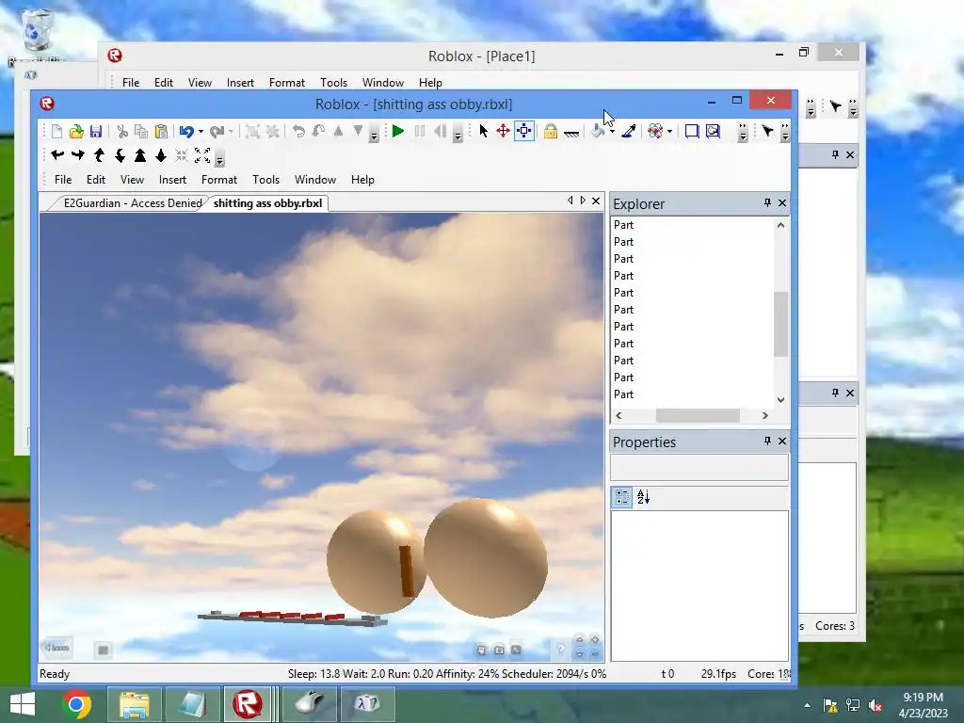Open the Fill Color dropdown arrow
The height and width of the screenshot is (723, 964).
tap(612, 132)
